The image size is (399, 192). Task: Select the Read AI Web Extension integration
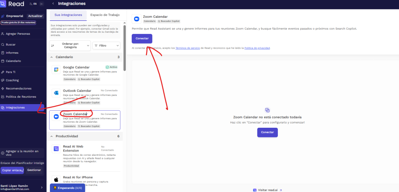pos(85,156)
